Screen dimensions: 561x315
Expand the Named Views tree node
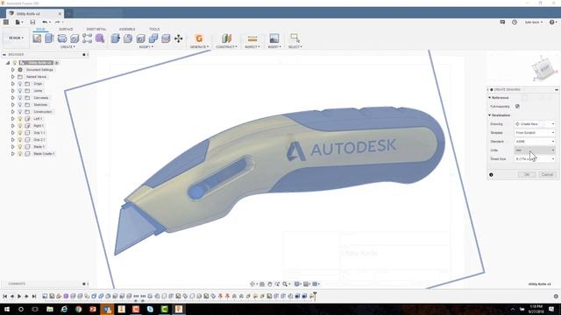click(x=13, y=77)
